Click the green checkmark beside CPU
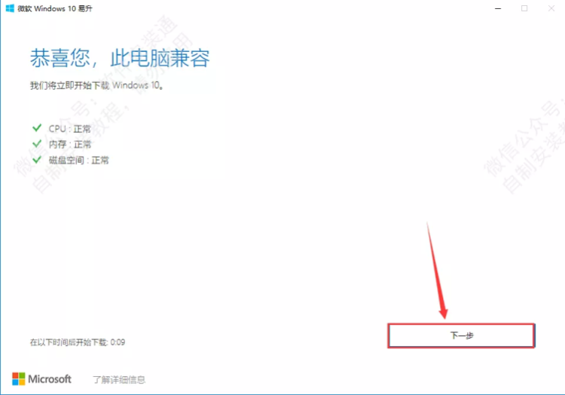Screen dimensions: 565x395 pyautogui.click(x=37, y=128)
